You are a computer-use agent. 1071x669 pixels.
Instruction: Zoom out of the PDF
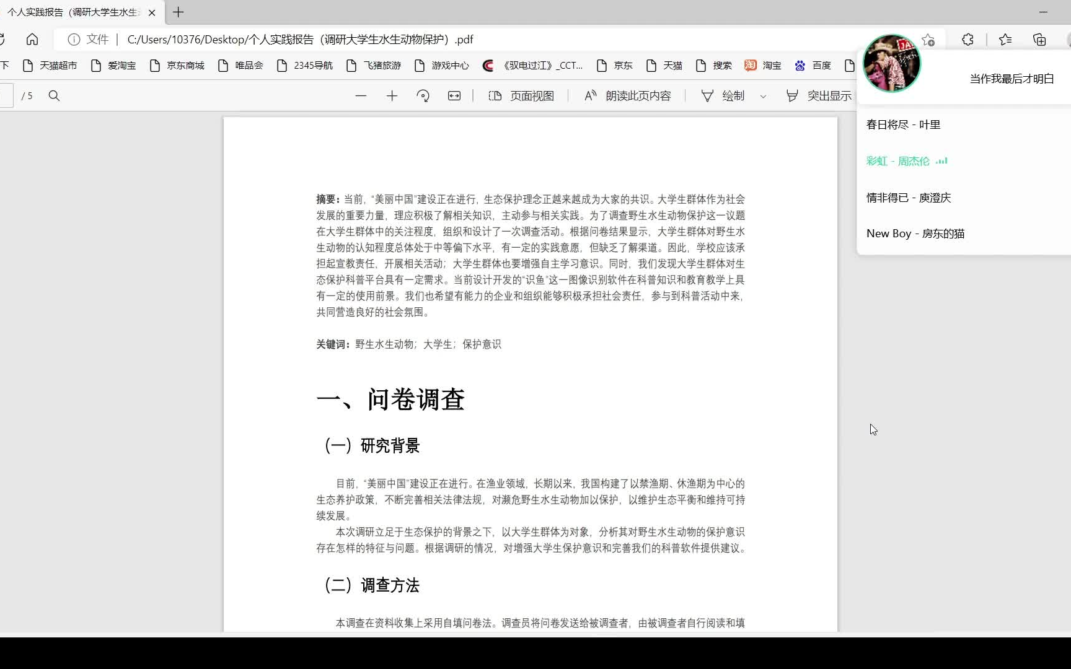coord(361,95)
